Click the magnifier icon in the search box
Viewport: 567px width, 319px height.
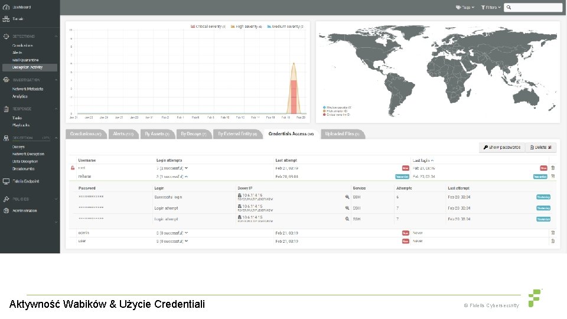tap(509, 7)
